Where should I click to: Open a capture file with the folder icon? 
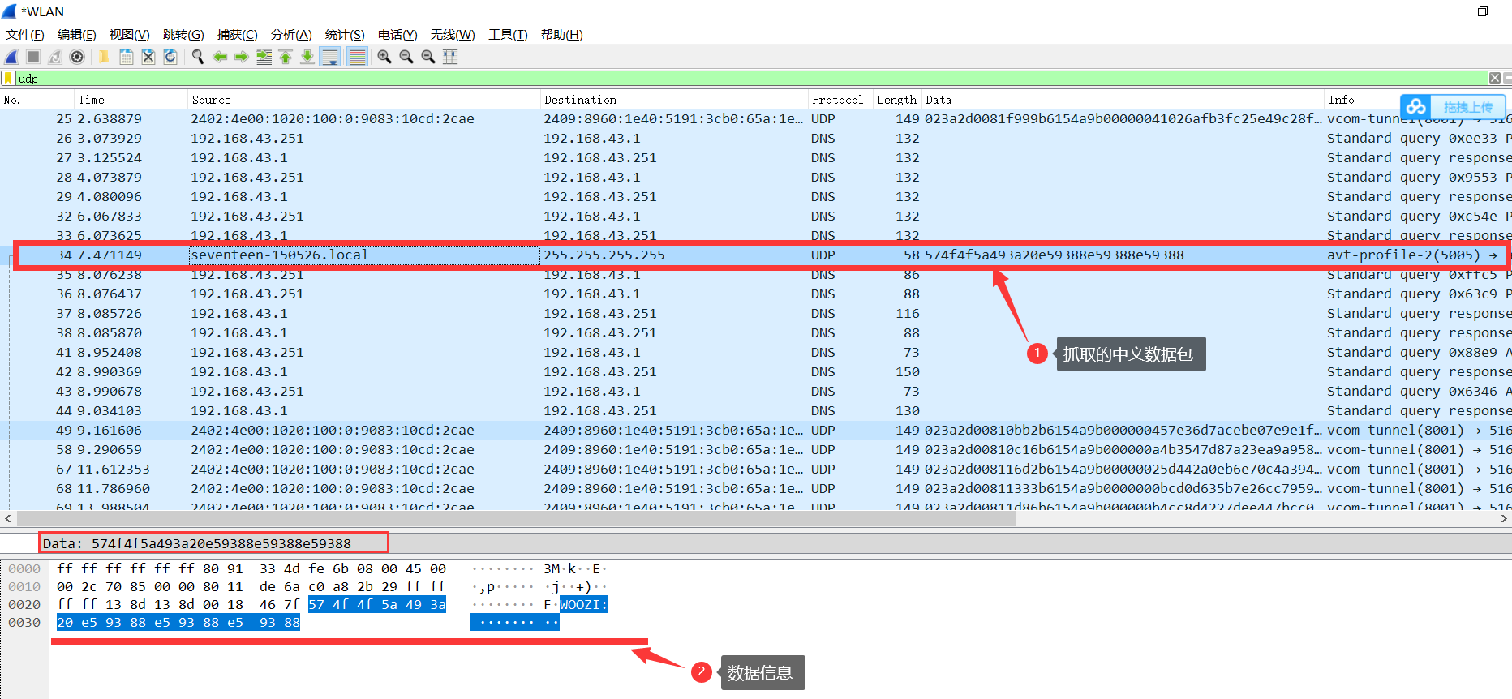click(104, 57)
